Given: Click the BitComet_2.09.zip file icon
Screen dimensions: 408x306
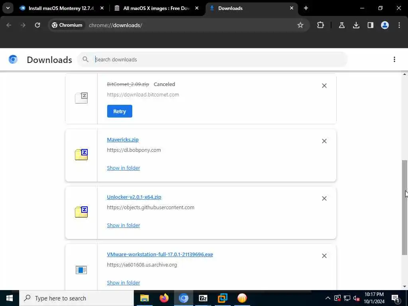Looking at the screenshot, I should 81,98.
